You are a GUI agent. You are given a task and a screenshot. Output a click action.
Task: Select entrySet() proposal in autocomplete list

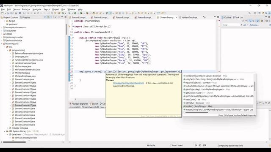coord(218,79)
